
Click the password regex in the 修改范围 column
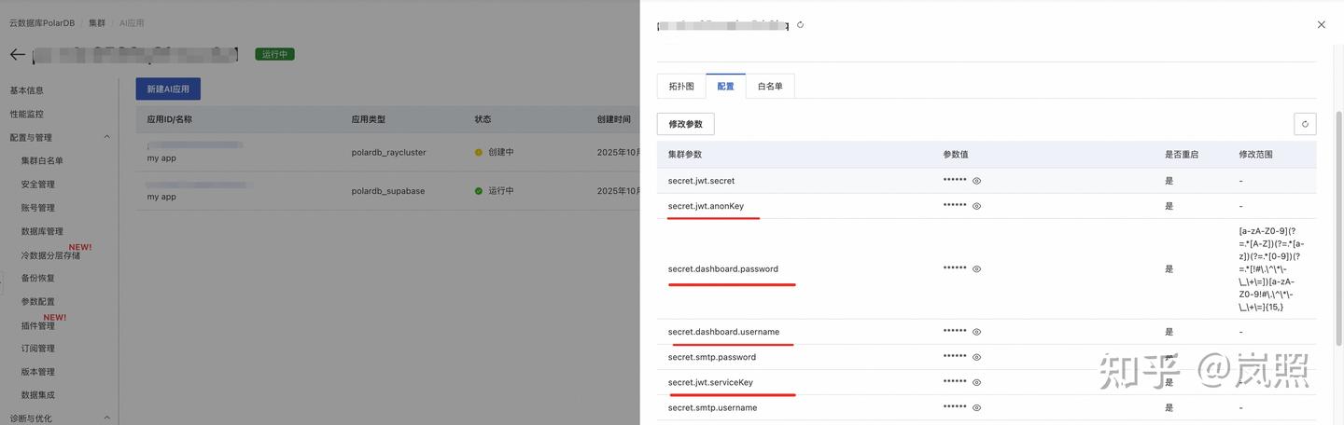(1272, 268)
